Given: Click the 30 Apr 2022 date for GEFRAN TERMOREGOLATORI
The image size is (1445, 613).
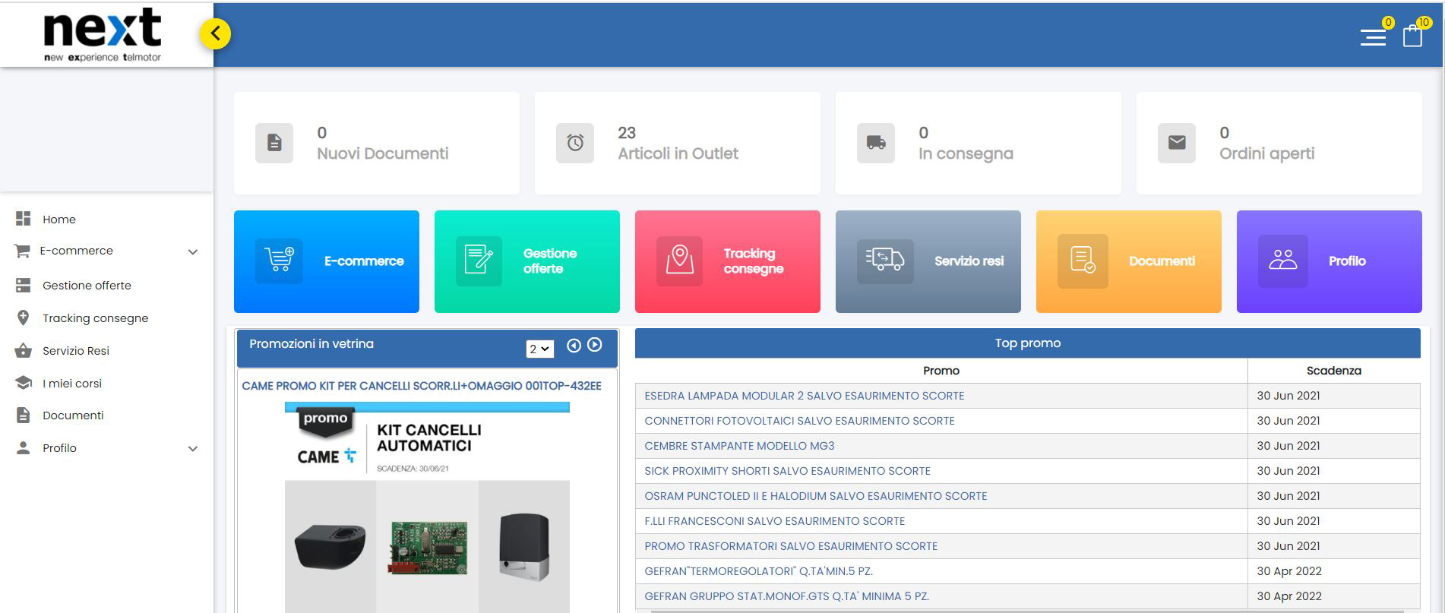Looking at the screenshot, I should [x=1289, y=571].
